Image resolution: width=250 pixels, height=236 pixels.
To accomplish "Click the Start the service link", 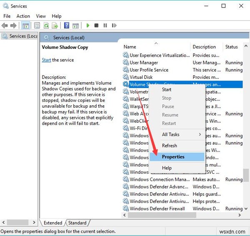I will [x=46, y=60].
